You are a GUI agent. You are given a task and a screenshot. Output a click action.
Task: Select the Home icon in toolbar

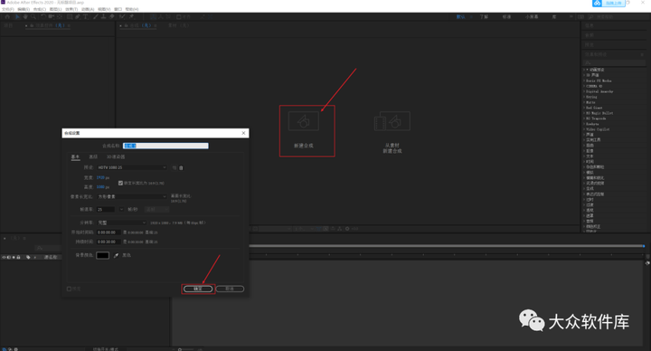coord(7,16)
